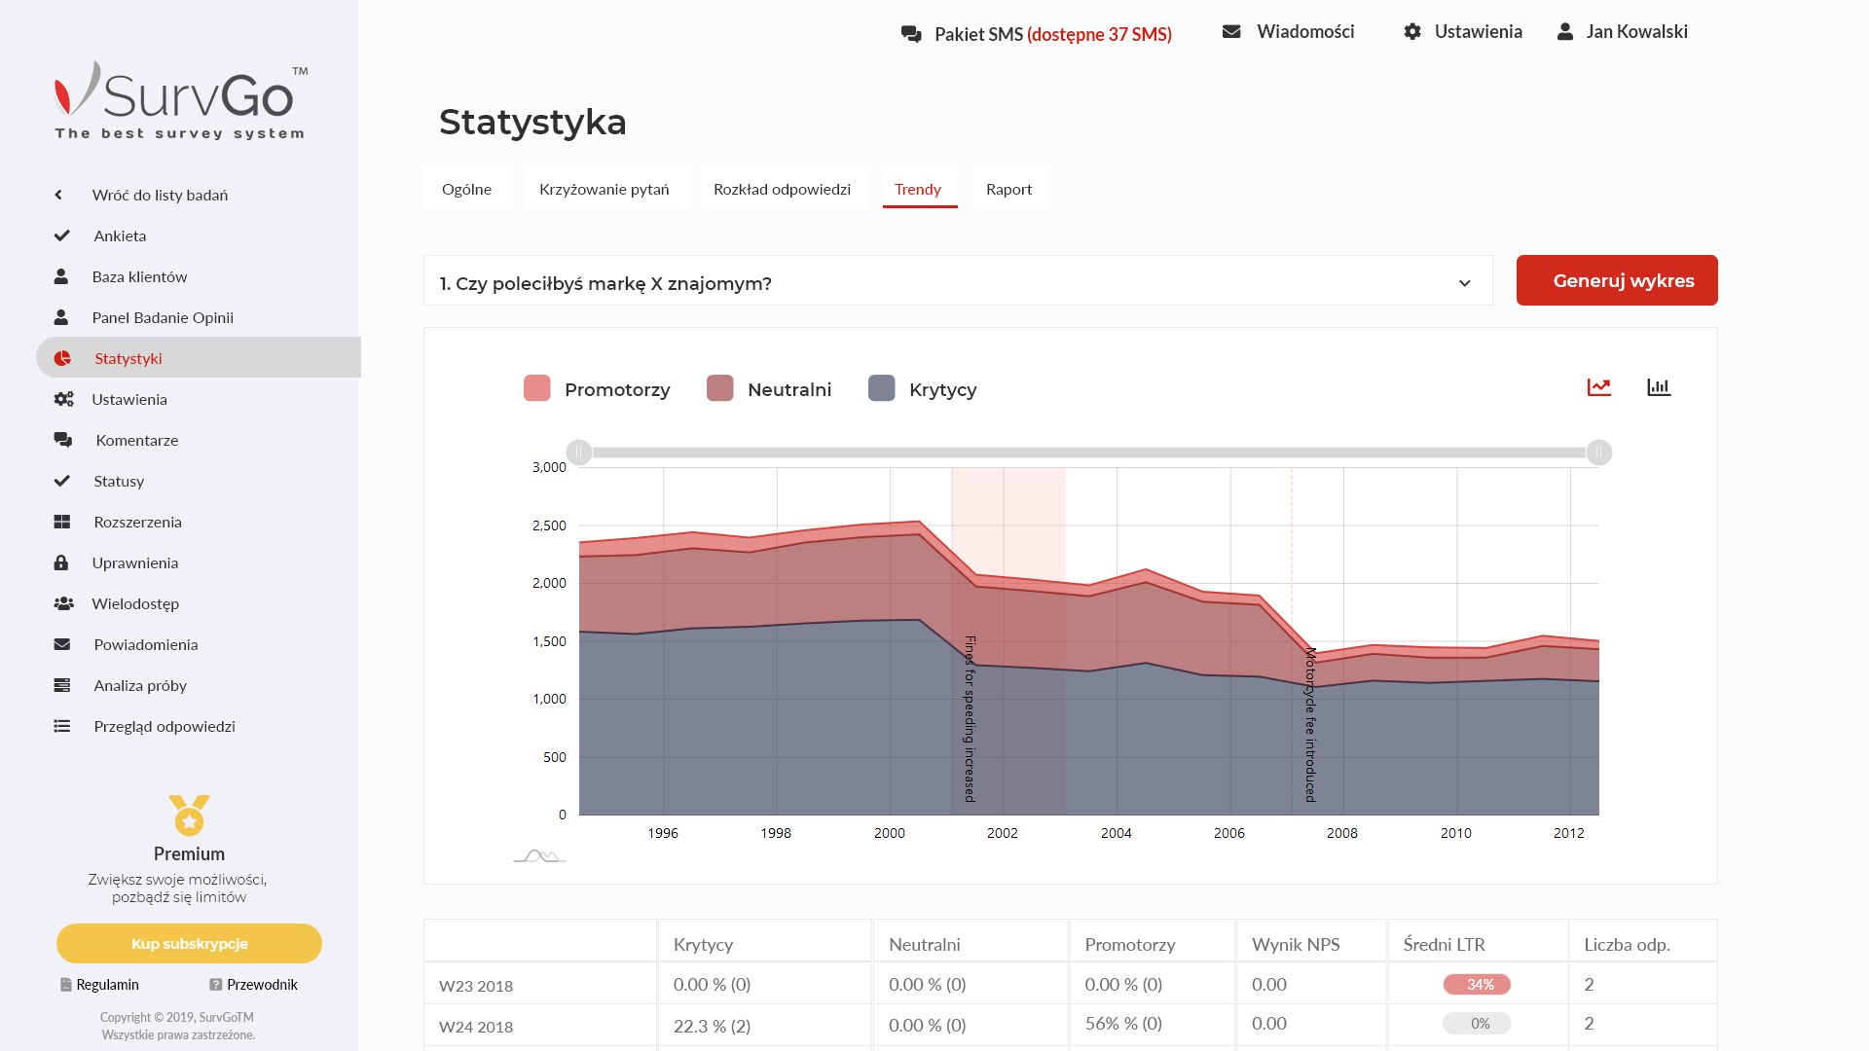Screen dimensions: 1869x1051
Task: Open Wielodostęp with the people icon
Action: click(x=135, y=603)
